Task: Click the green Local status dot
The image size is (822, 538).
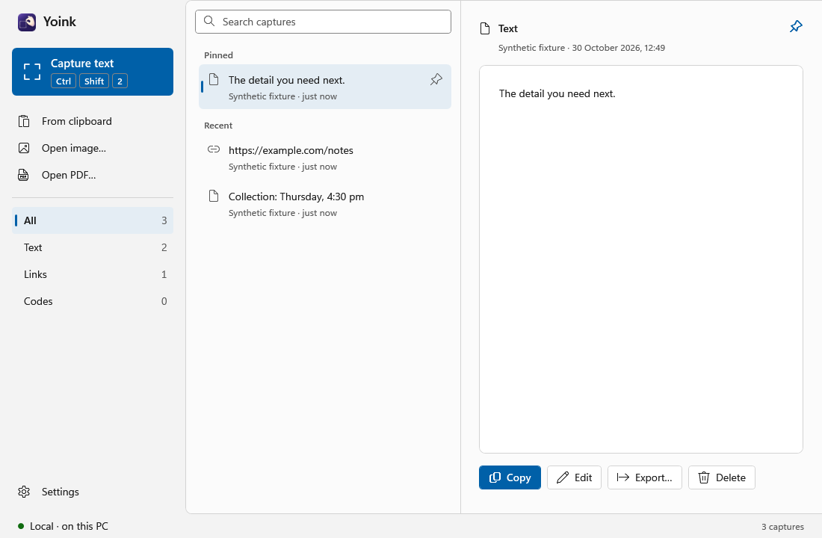Action: click(x=21, y=526)
